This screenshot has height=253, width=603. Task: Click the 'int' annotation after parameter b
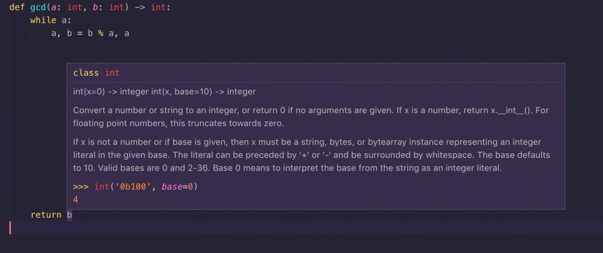[x=116, y=7]
